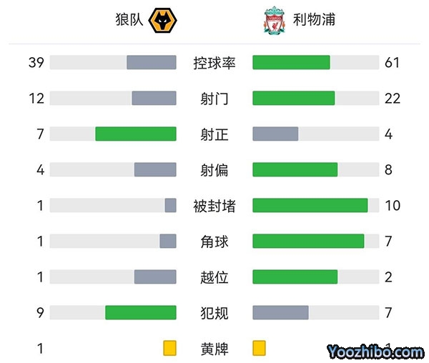
Task: Click the 被封堵 blocked shots label
Action: pos(214,206)
